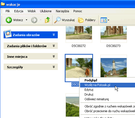Open the Edycja menu

pyautogui.click(x=19, y=11)
